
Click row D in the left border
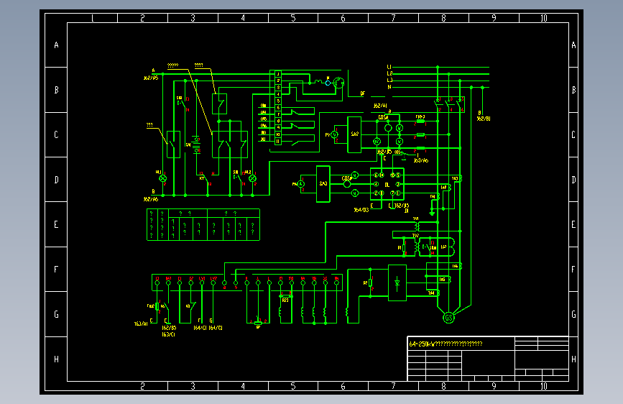click(x=56, y=180)
